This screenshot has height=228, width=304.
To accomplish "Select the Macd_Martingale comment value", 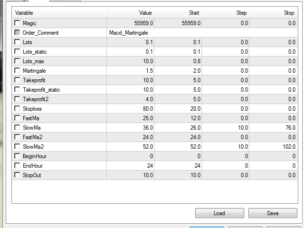I will [129, 33].
